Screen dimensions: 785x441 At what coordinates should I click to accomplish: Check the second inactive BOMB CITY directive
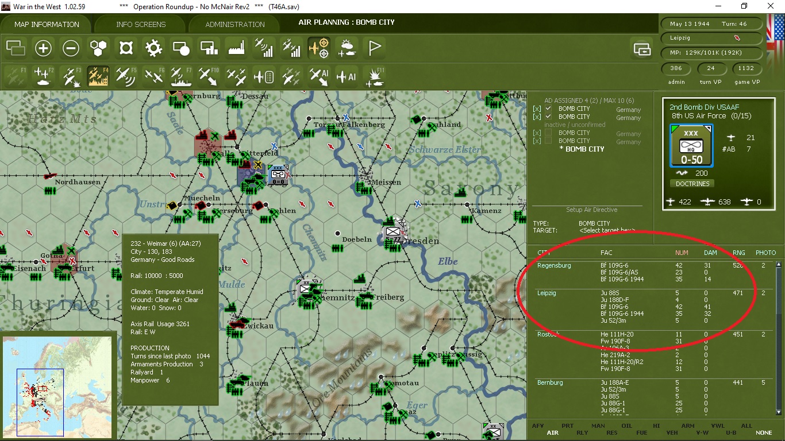548,141
